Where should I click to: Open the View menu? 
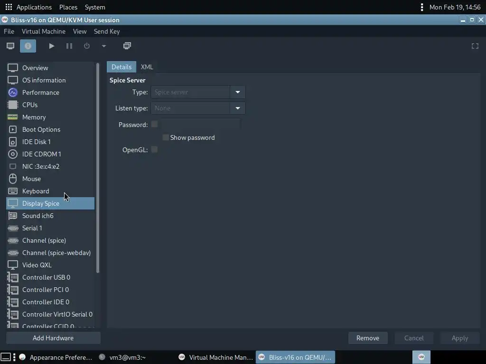point(80,32)
